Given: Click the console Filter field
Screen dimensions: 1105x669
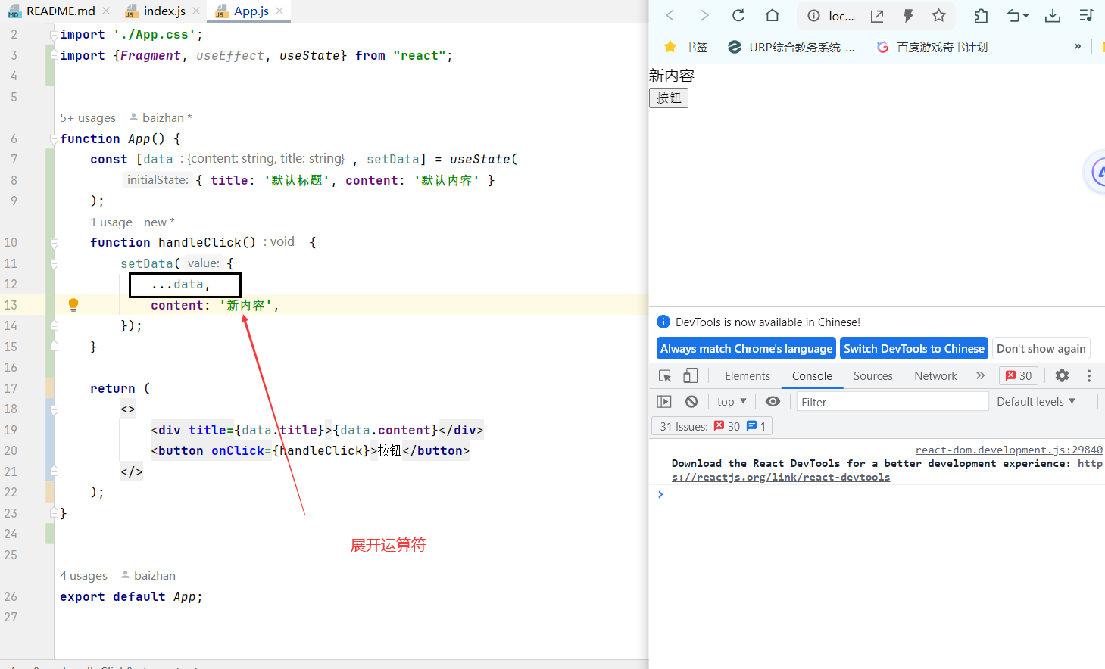Looking at the screenshot, I should [x=893, y=402].
